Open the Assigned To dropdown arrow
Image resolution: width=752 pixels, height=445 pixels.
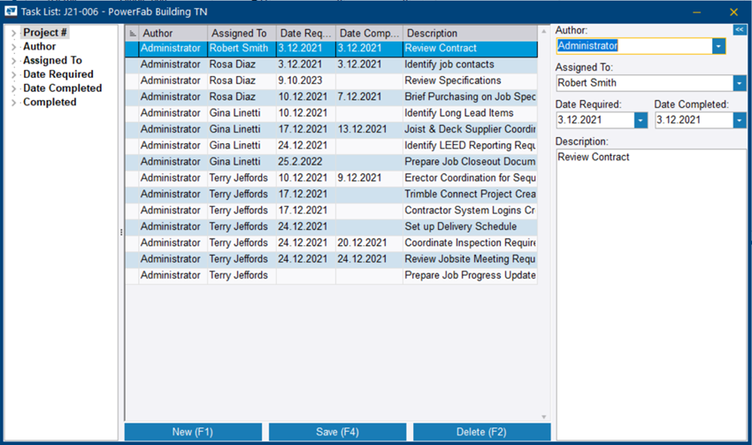pos(739,83)
